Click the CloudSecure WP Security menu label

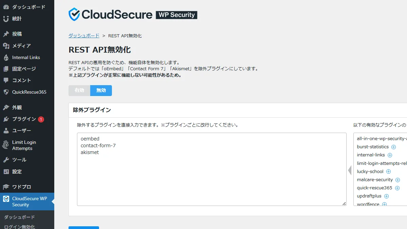[30, 202]
